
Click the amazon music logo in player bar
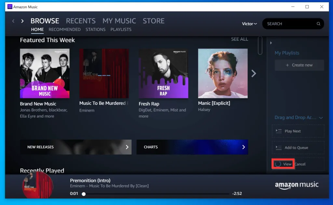coord(297,185)
